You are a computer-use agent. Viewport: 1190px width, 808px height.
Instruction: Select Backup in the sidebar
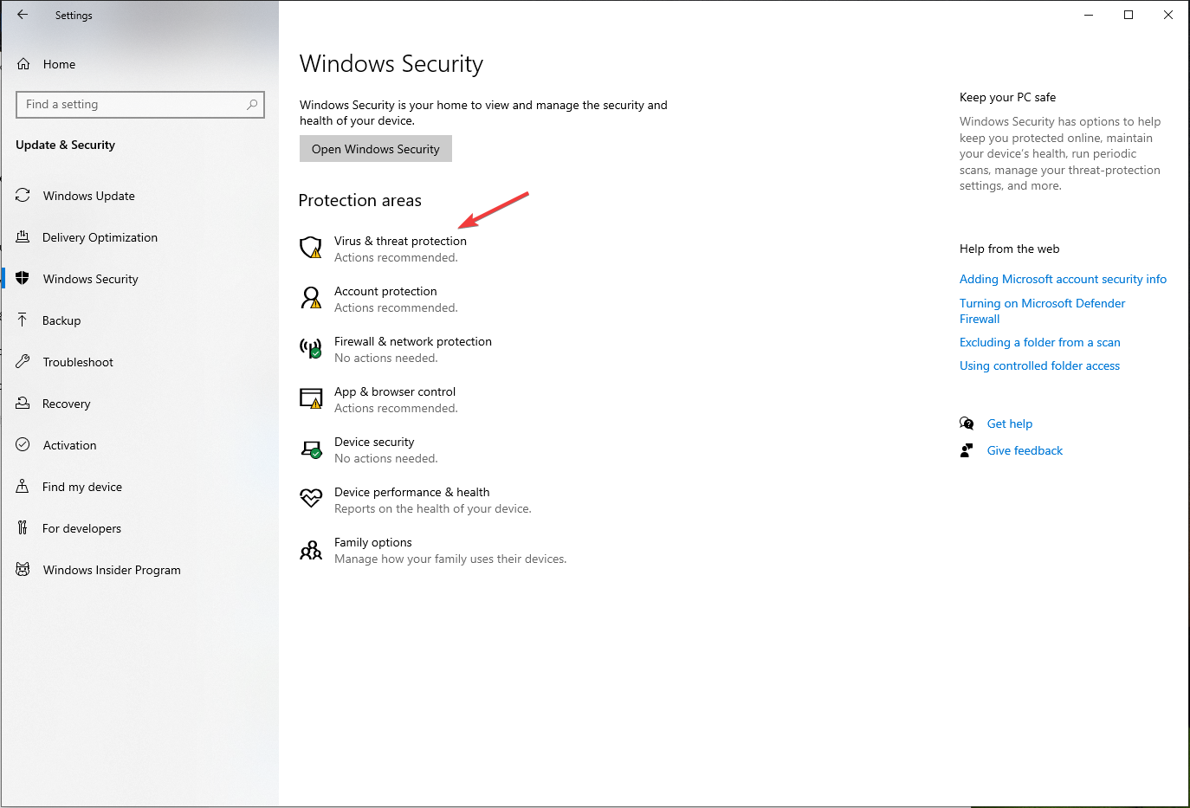point(61,320)
